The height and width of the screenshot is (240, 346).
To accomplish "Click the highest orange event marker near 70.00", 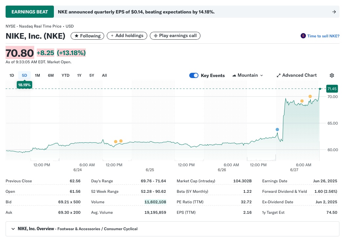I will (x=310, y=96).
